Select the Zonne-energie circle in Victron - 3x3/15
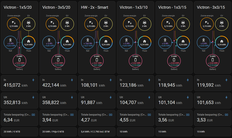Image resolution: width=232 pixels, height=138 pixels. tap(207, 23)
